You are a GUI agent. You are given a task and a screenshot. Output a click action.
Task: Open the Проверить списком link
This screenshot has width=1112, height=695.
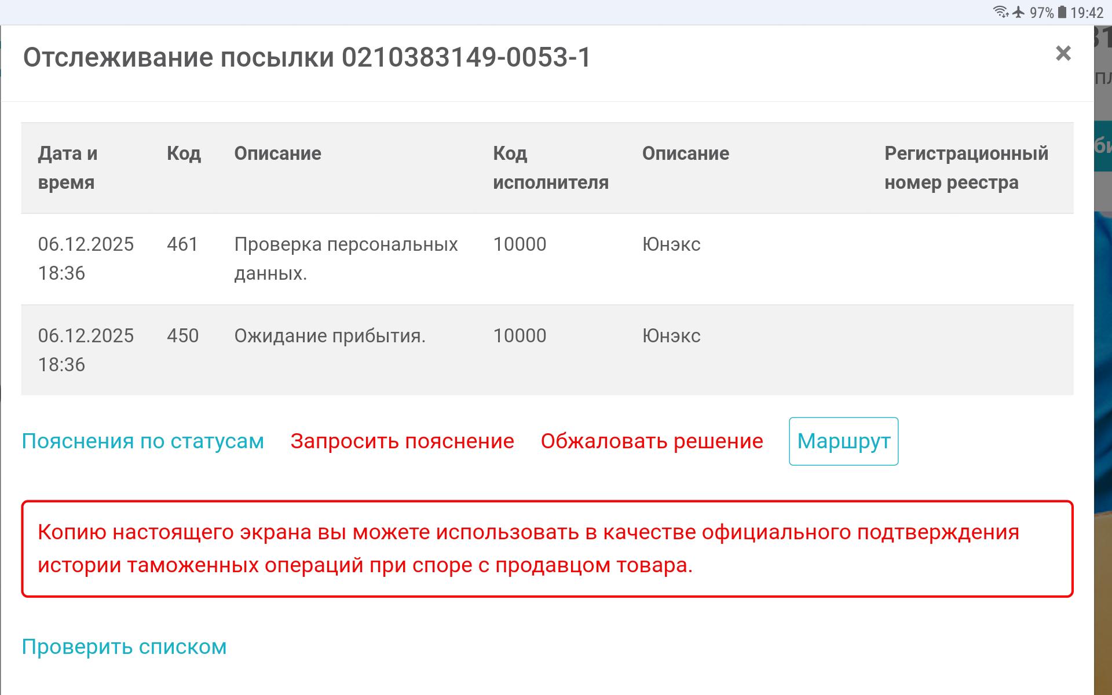tap(124, 647)
